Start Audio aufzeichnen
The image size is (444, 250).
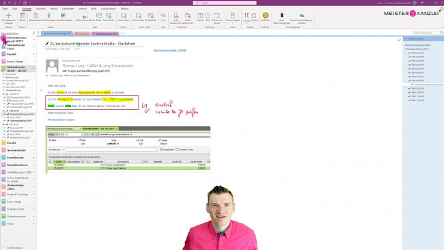[x=176, y=18]
